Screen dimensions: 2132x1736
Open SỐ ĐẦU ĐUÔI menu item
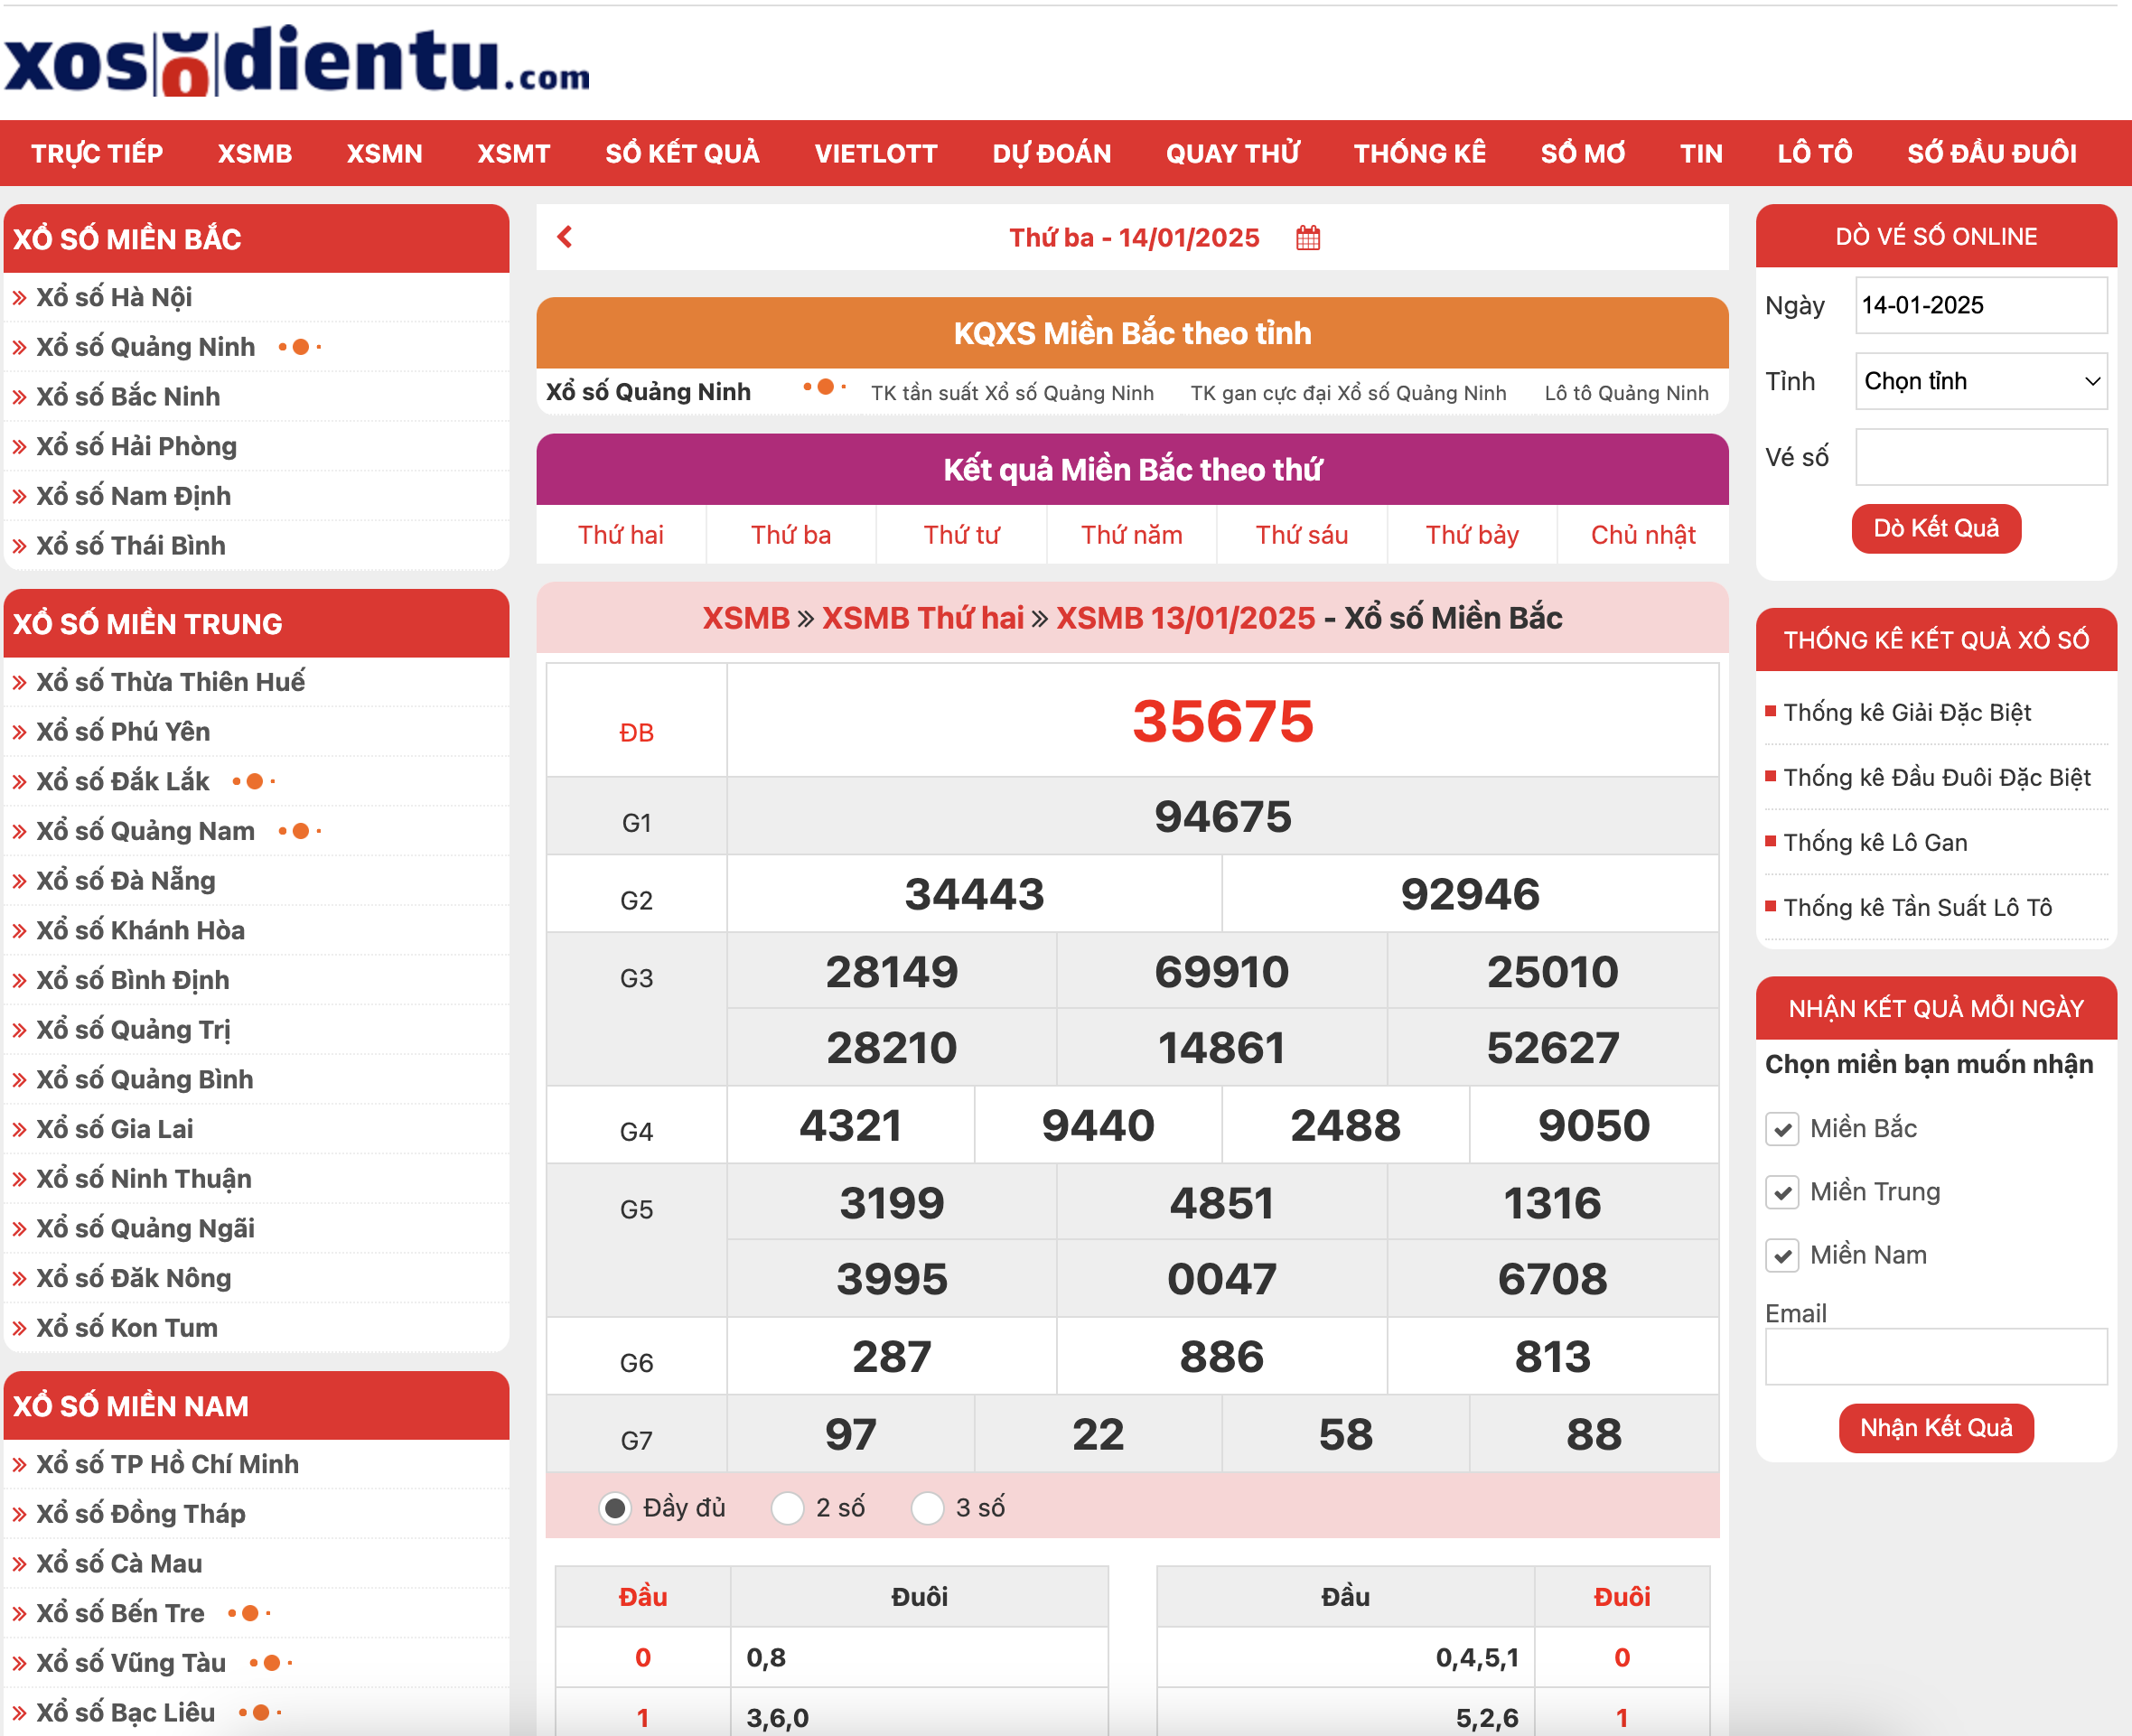click(x=1992, y=153)
